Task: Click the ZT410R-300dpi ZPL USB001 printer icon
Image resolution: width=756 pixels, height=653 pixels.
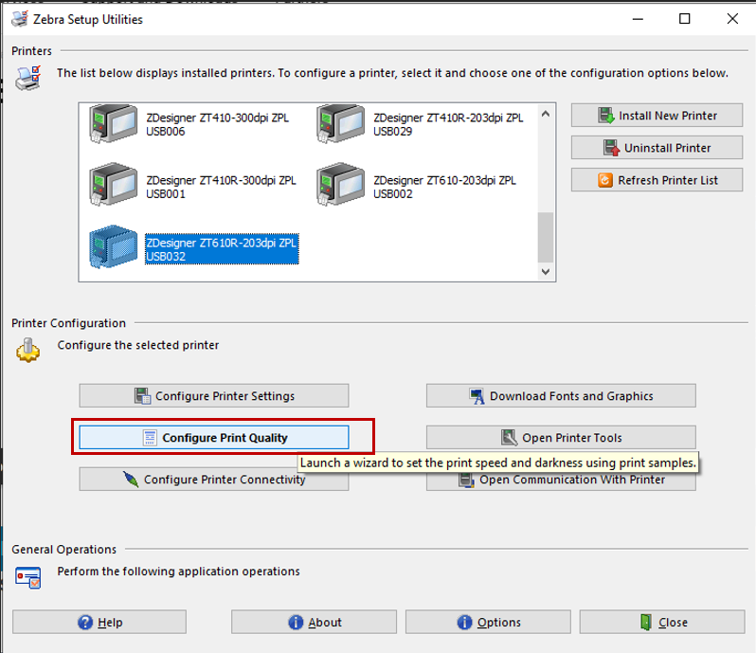Action: coord(112,185)
